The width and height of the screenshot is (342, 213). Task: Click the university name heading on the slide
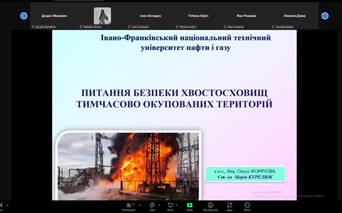point(186,42)
